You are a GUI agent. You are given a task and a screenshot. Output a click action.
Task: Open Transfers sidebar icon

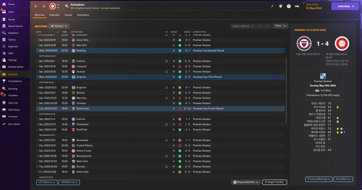tap(4, 95)
